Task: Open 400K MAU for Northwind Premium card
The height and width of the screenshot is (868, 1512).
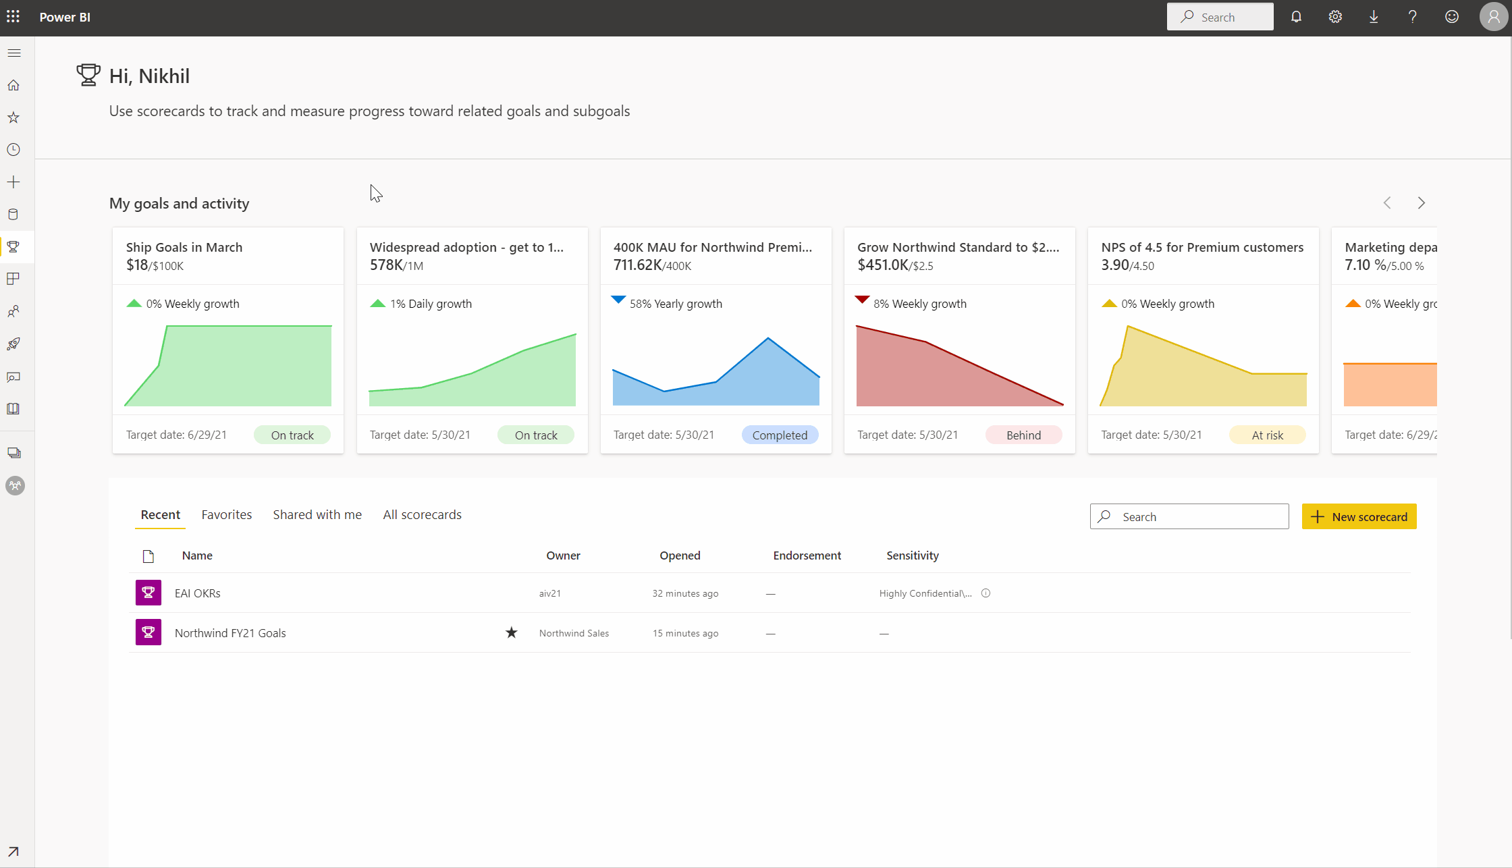Action: click(x=716, y=340)
